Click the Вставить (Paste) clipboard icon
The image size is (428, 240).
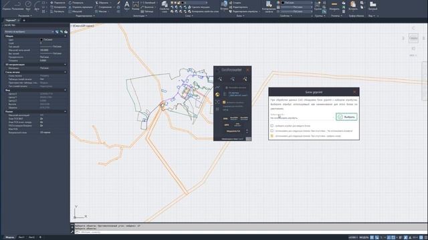(353, 5)
